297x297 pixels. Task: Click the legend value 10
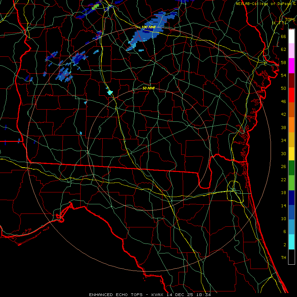(x=283, y=218)
